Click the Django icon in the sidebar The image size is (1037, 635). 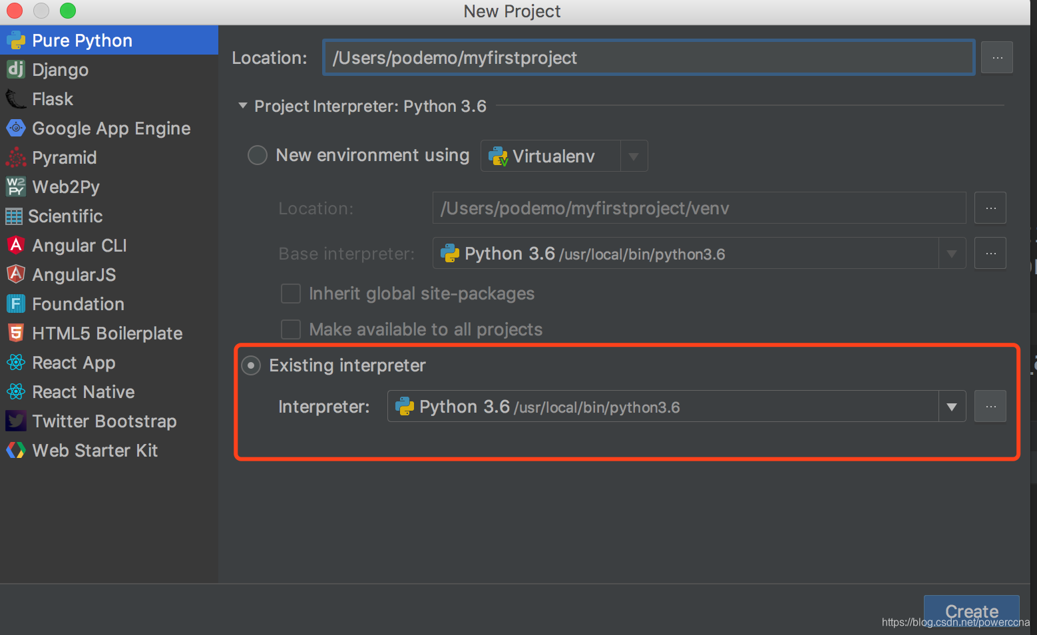(16, 69)
